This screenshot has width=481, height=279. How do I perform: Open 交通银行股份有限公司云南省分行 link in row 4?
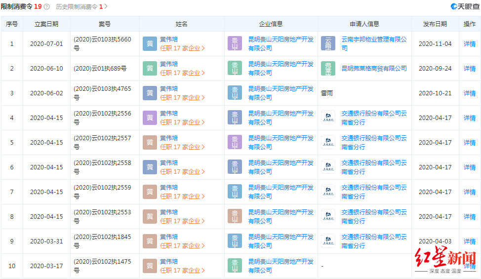pyautogui.click(x=374, y=118)
